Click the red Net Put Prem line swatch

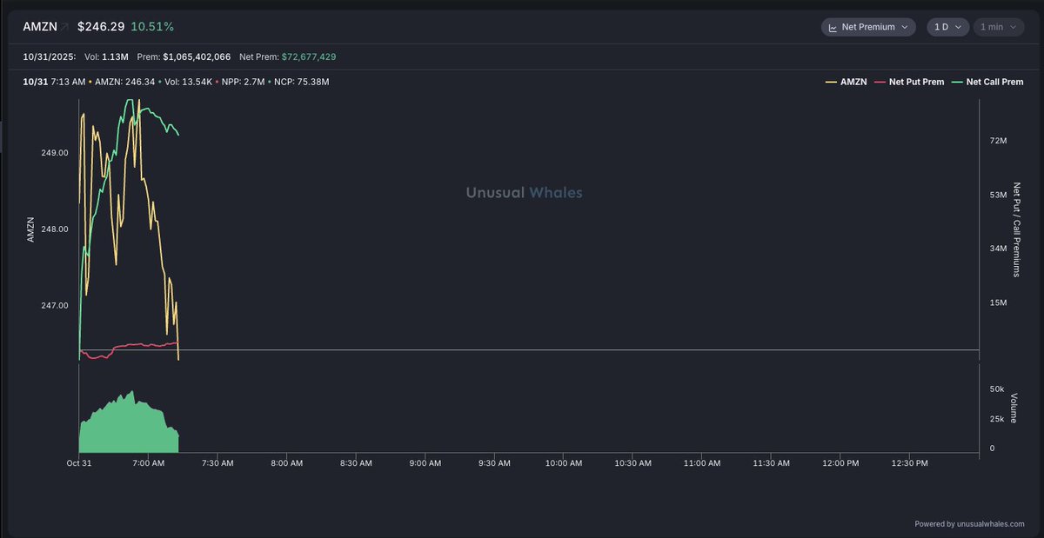[x=880, y=82]
